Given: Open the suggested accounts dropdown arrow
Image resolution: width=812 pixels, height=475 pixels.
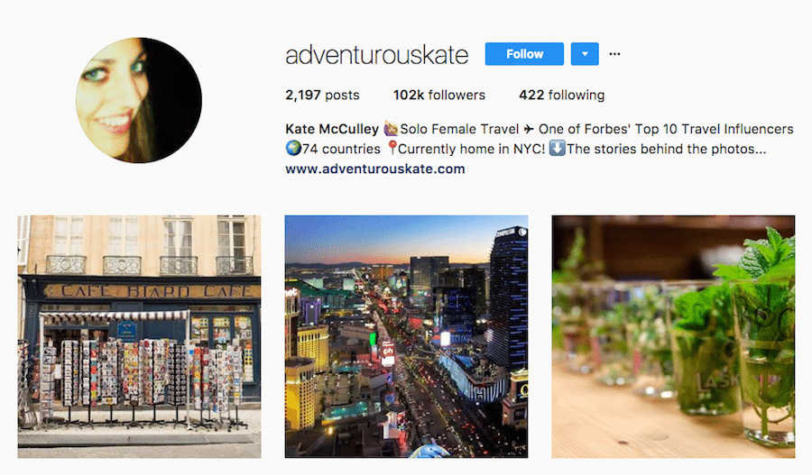Looking at the screenshot, I should pyautogui.click(x=585, y=54).
